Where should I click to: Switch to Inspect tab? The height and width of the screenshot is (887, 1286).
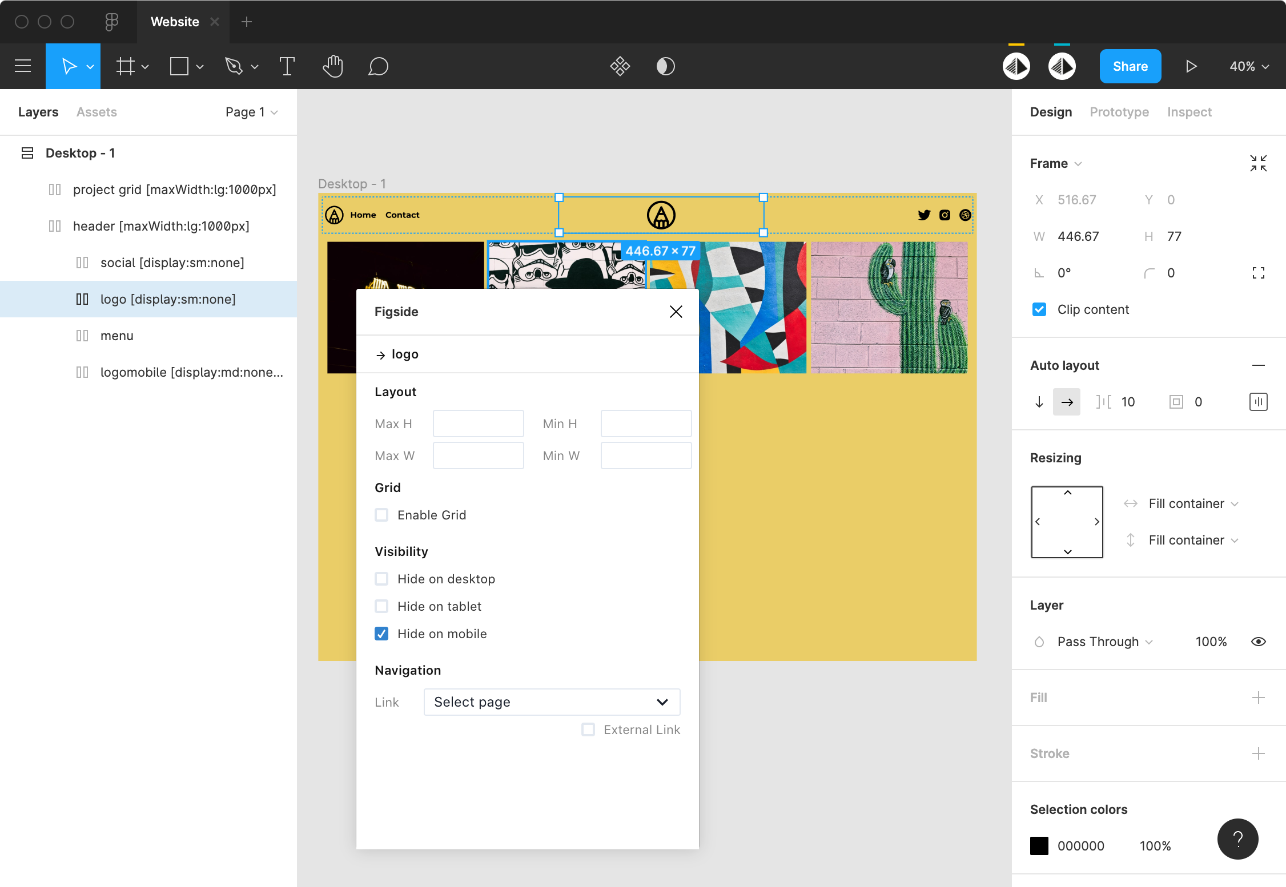tap(1189, 112)
